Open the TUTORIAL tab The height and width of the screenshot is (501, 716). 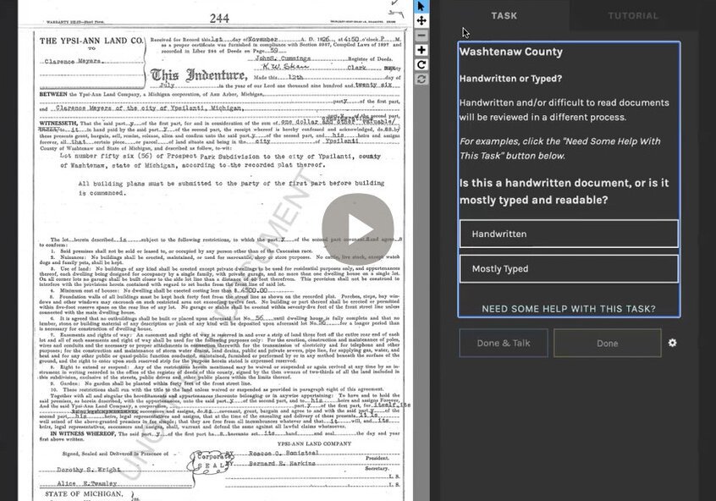[633, 15]
